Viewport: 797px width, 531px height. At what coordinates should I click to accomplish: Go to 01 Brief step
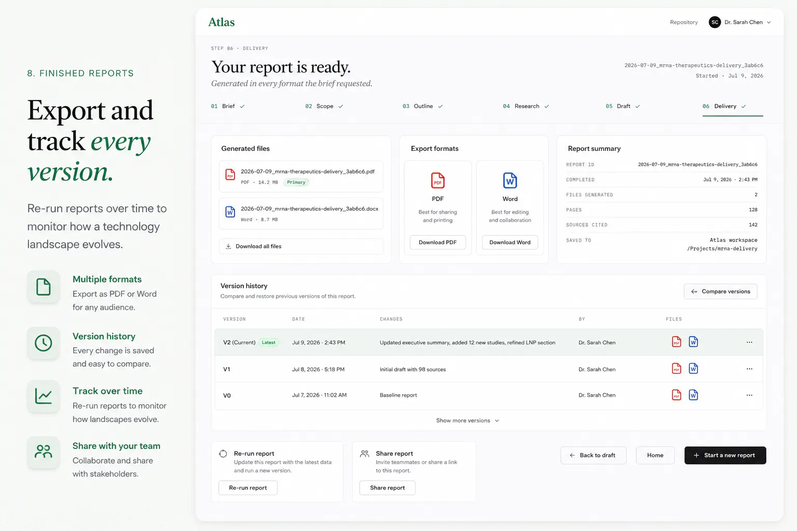(x=228, y=106)
